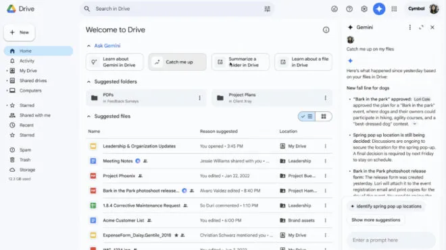The width and height of the screenshot is (446, 250).
Task: Open more options for Project Plans folder
Action: tap(326, 98)
